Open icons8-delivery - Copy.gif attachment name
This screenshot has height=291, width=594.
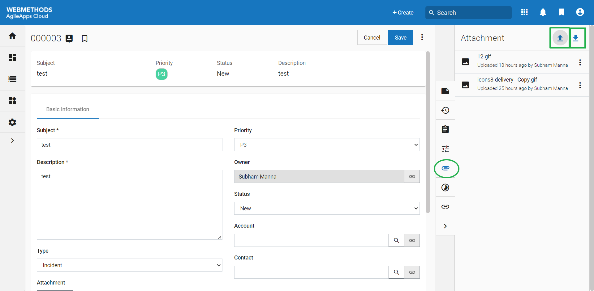[507, 80]
